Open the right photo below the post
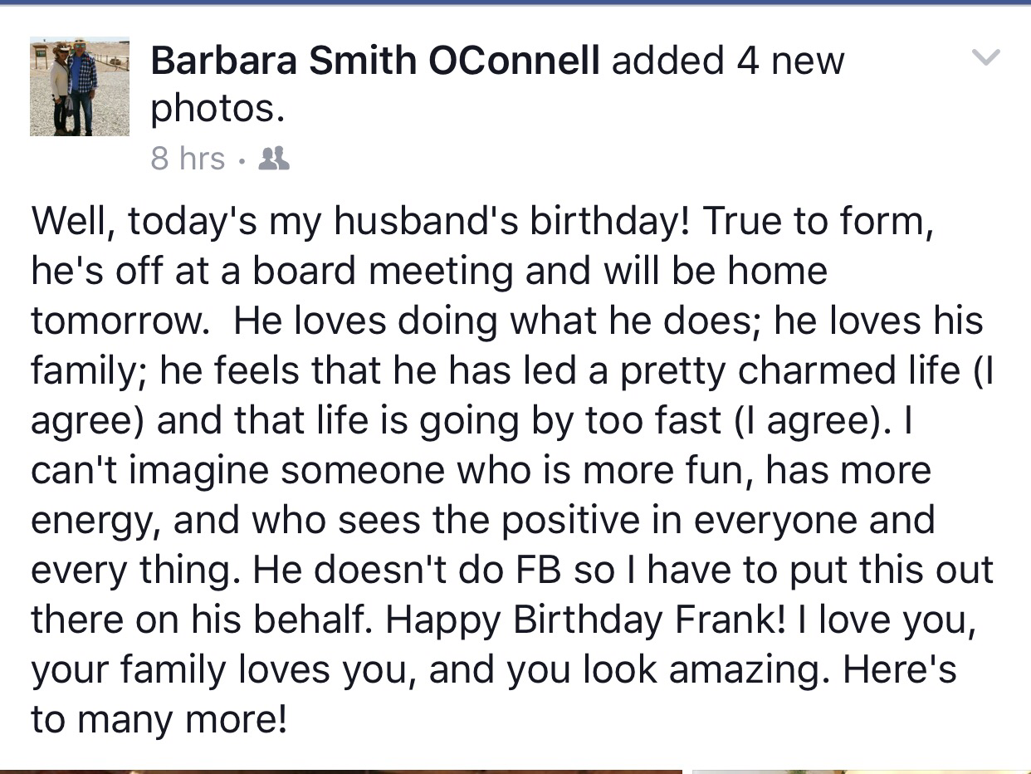 point(862,770)
